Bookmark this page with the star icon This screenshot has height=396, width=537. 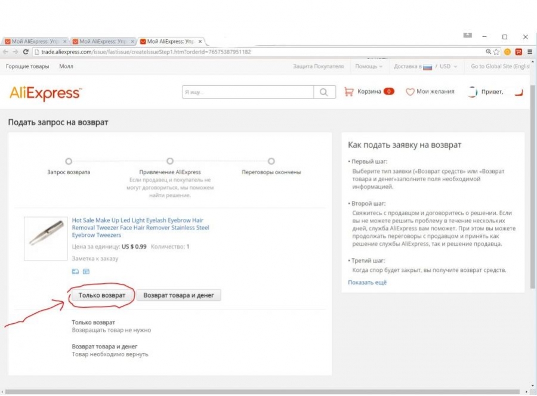coord(496,52)
